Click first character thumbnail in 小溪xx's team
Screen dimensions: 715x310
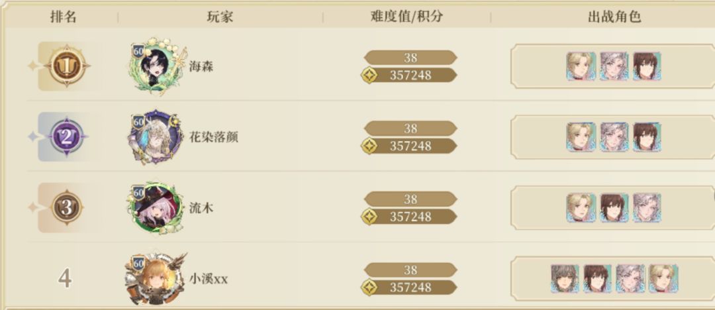565,278
